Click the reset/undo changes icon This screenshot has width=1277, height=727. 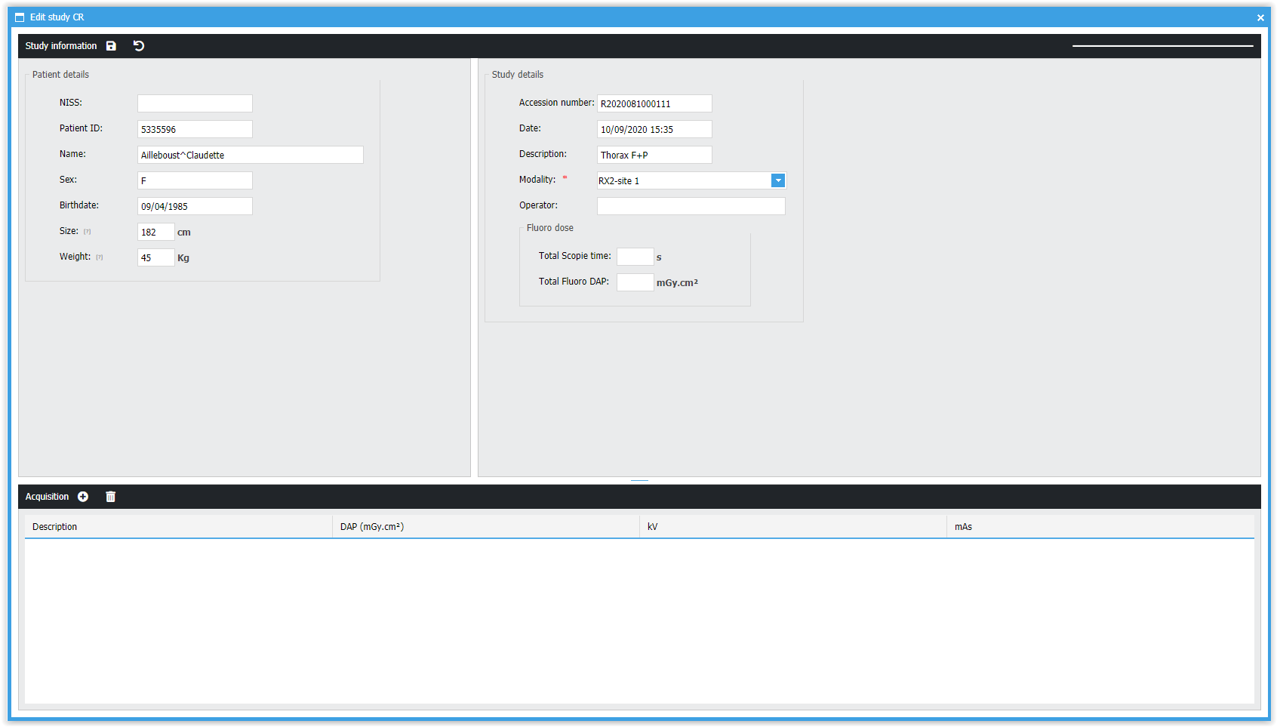pos(139,46)
